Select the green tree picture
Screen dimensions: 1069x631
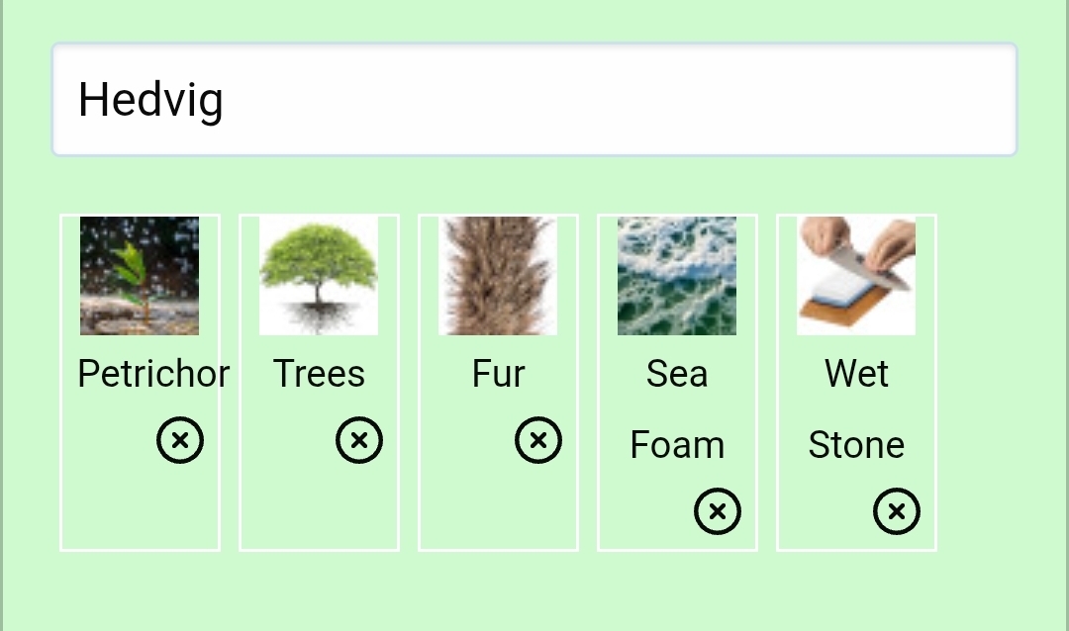click(319, 276)
